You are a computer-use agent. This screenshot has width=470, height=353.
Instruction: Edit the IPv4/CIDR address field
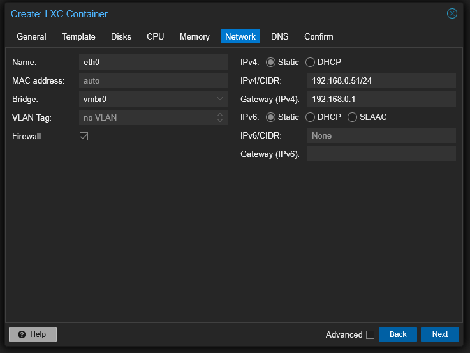click(381, 80)
